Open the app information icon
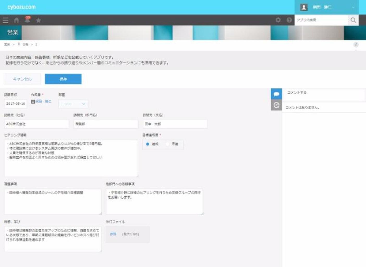 pyautogui.click(x=356, y=45)
